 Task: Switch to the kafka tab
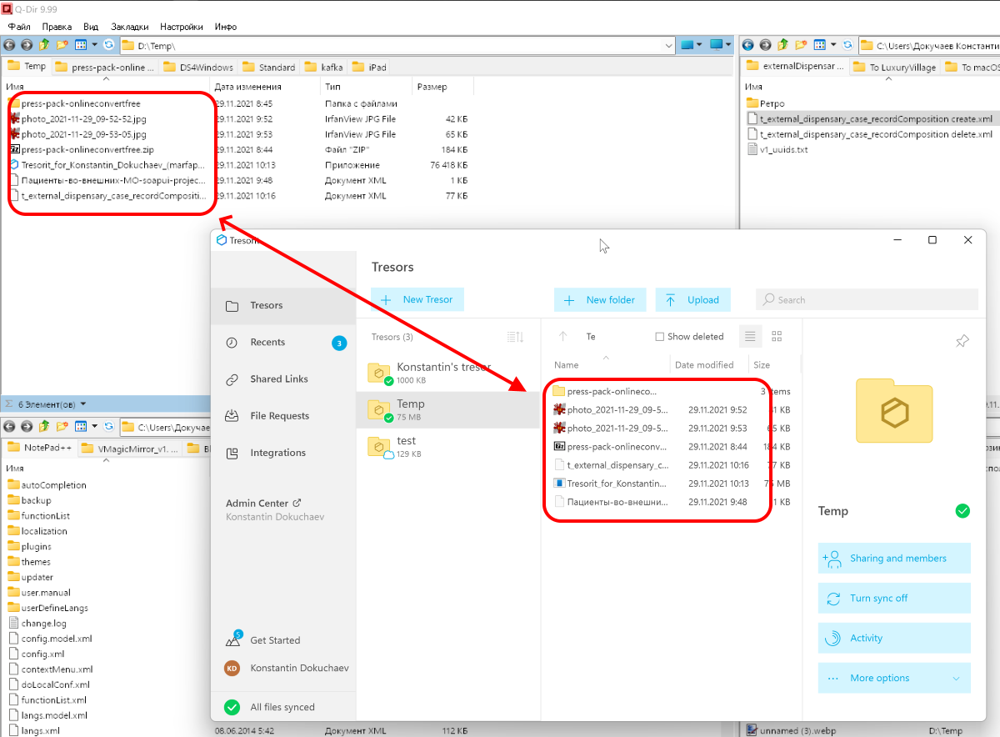tap(322, 67)
